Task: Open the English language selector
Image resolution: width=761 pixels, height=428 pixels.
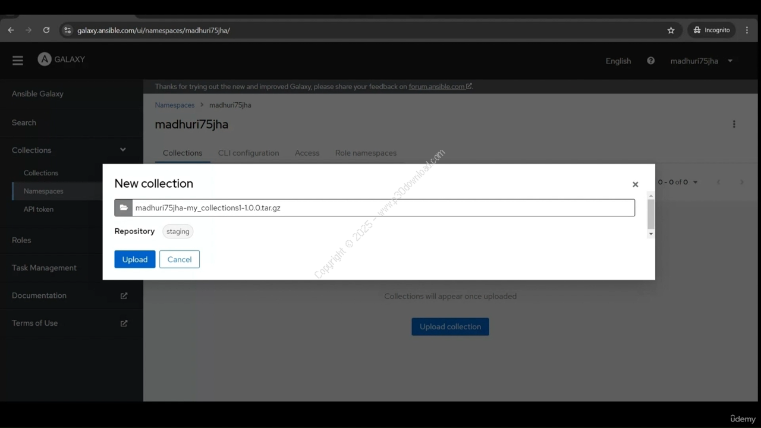Action: (618, 61)
